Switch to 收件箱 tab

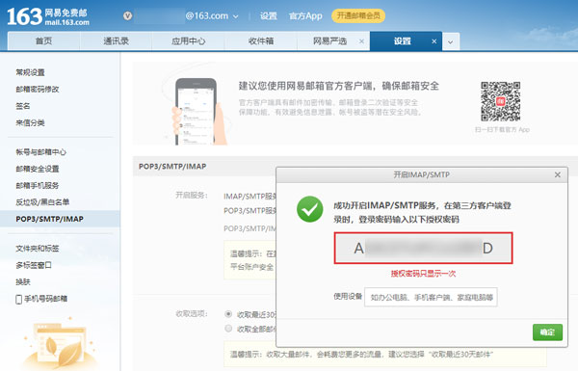coord(261,40)
